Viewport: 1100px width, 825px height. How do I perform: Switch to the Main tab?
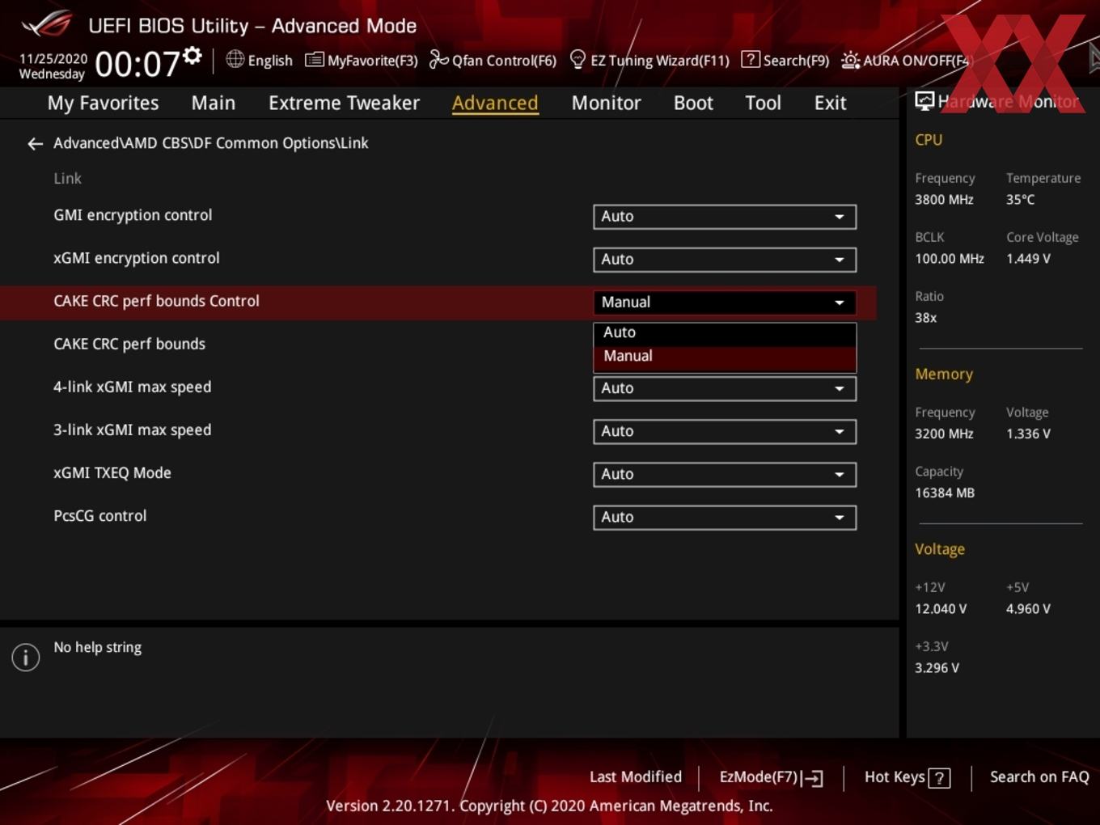(214, 104)
